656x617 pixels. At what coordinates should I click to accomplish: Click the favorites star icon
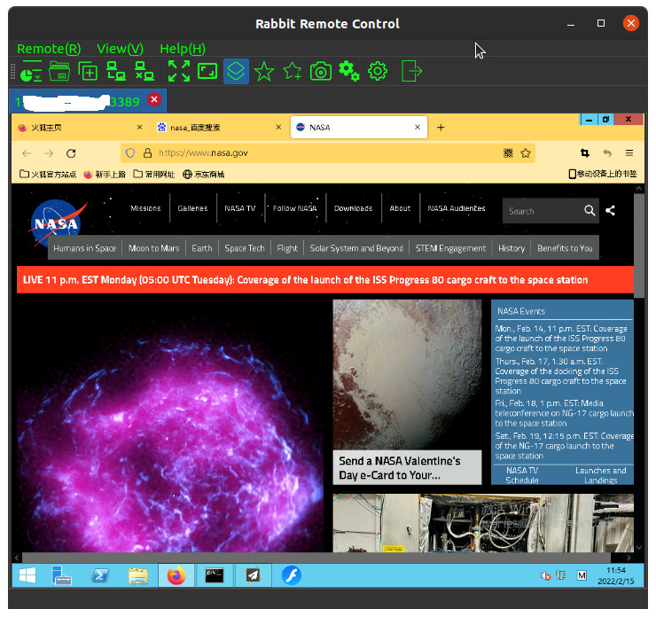pyautogui.click(x=264, y=71)
